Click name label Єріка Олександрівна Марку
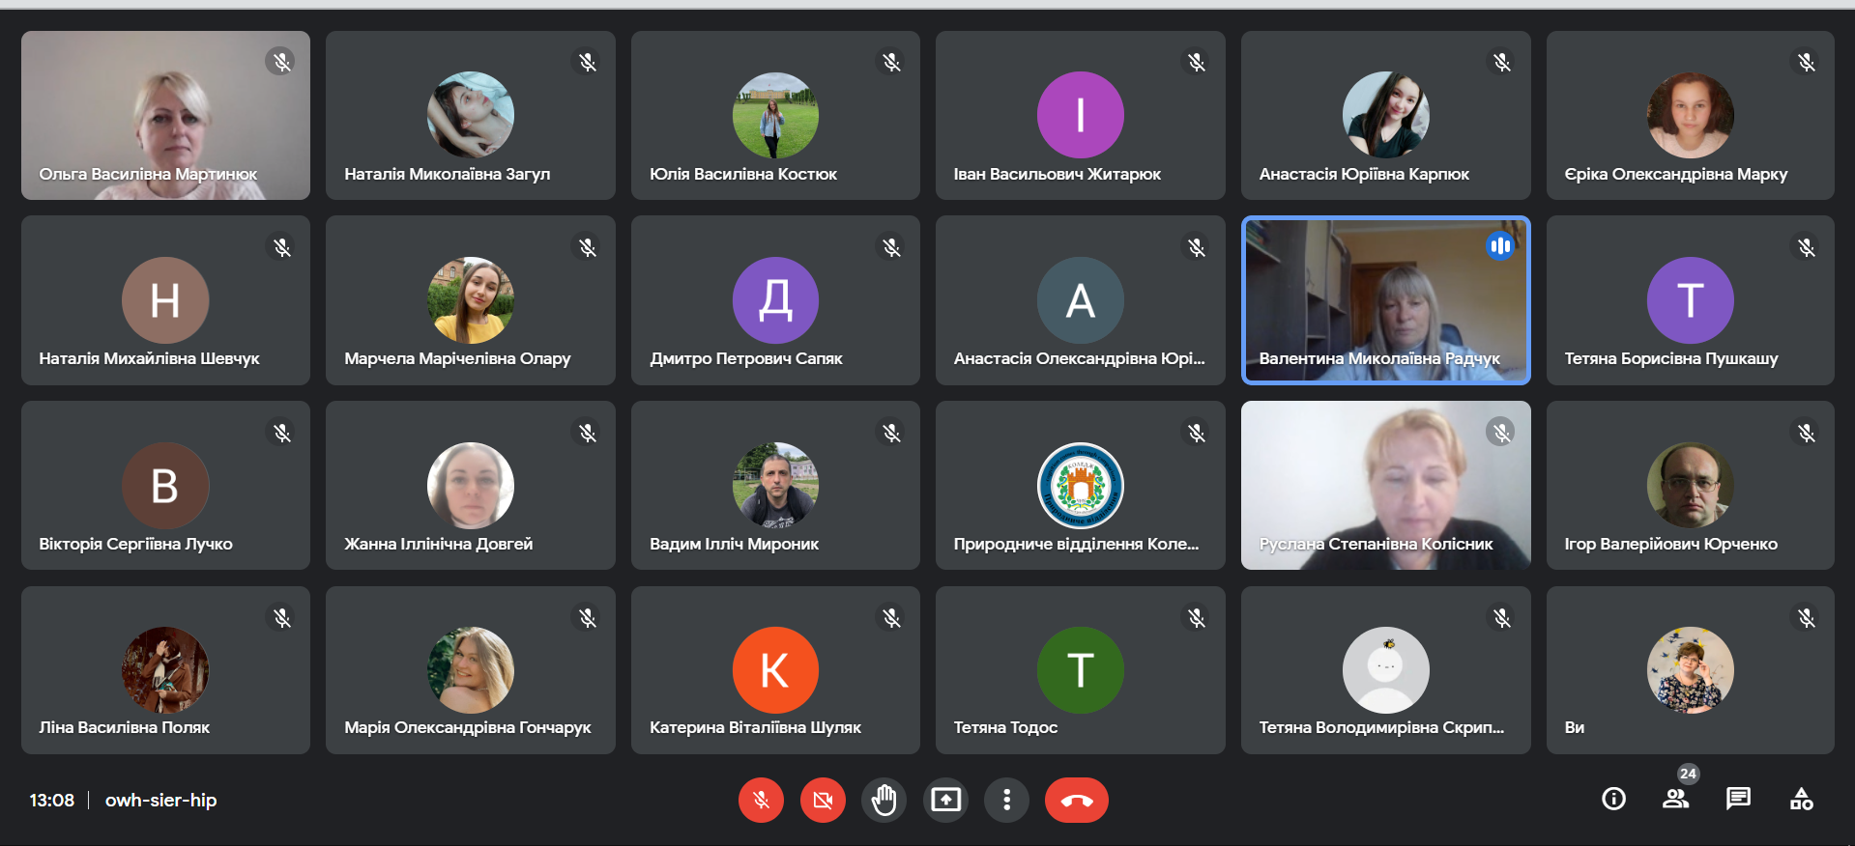 click(1675, 174)
